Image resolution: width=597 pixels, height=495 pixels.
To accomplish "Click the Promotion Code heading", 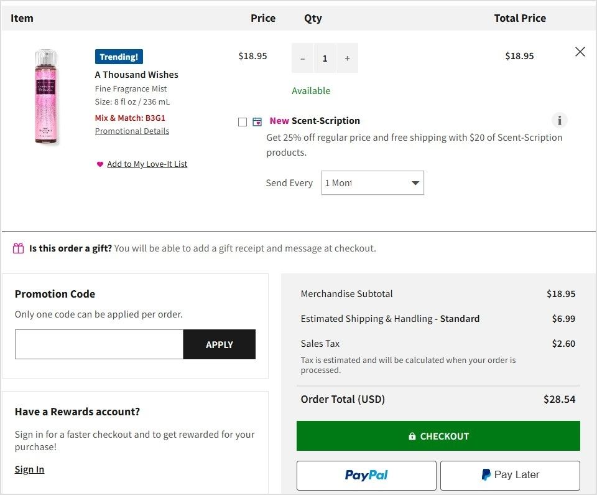I will coord(55,294).
